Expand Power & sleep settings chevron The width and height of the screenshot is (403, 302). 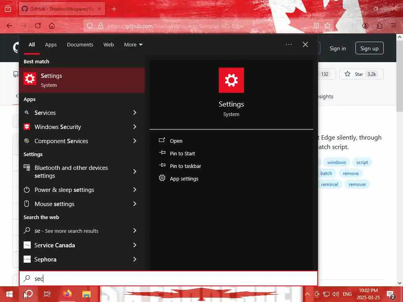pos(135,190)
